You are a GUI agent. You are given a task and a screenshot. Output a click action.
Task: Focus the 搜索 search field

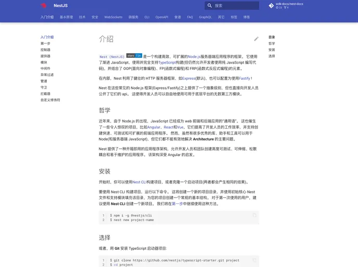click(x=232, y=6)
